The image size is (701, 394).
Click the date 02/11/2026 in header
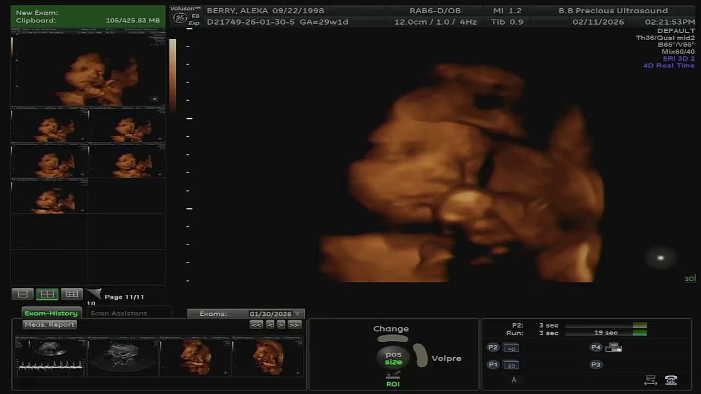(598, 22)
